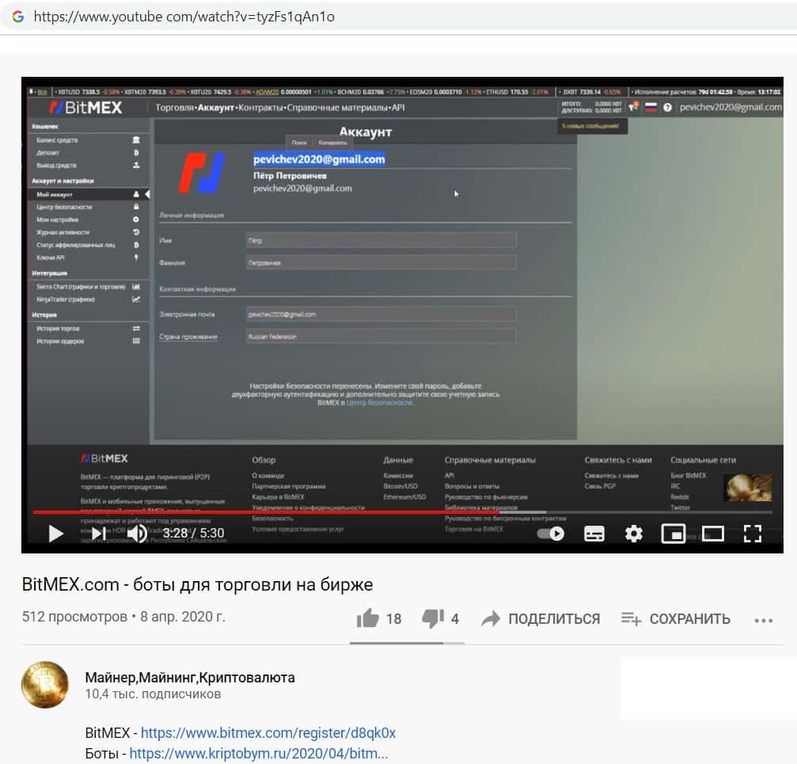This screenshot has height=764, width=797.
Task: Skip to the next video
Action: tap(99, 534)
